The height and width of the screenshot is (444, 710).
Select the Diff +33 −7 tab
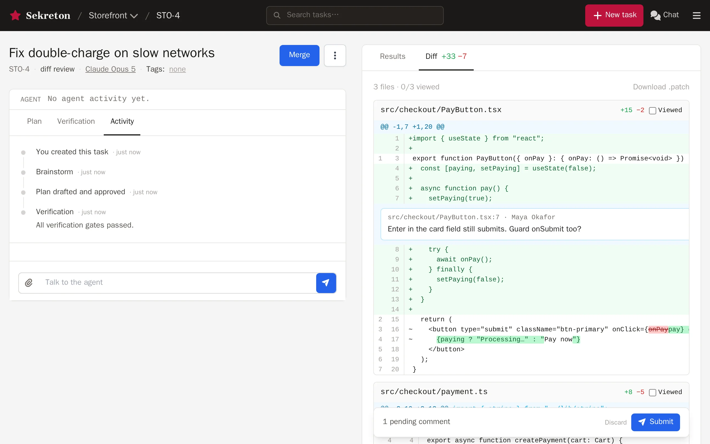click(446, 56)
